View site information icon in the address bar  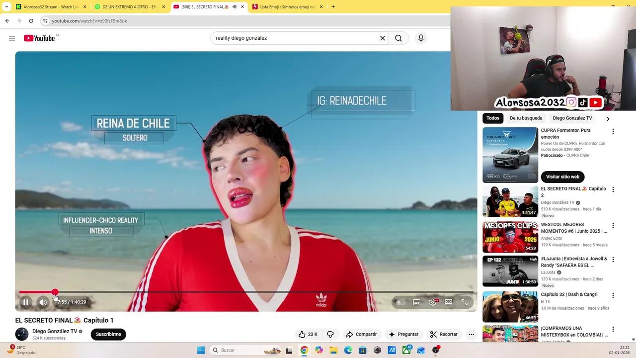45,21
